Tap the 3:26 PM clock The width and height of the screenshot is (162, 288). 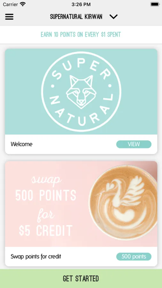[x=81, y=4]
